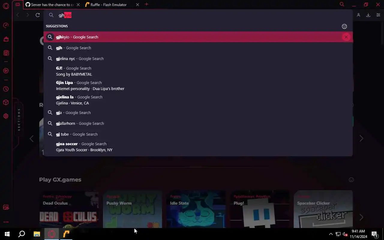Open the notification center icon
The height and width of the screenshot is (240, 384).
click(x=374, y=234)
